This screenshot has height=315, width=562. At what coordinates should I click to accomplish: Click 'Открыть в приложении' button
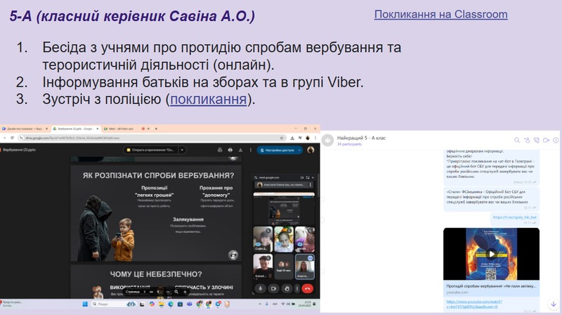pos(150,150)
